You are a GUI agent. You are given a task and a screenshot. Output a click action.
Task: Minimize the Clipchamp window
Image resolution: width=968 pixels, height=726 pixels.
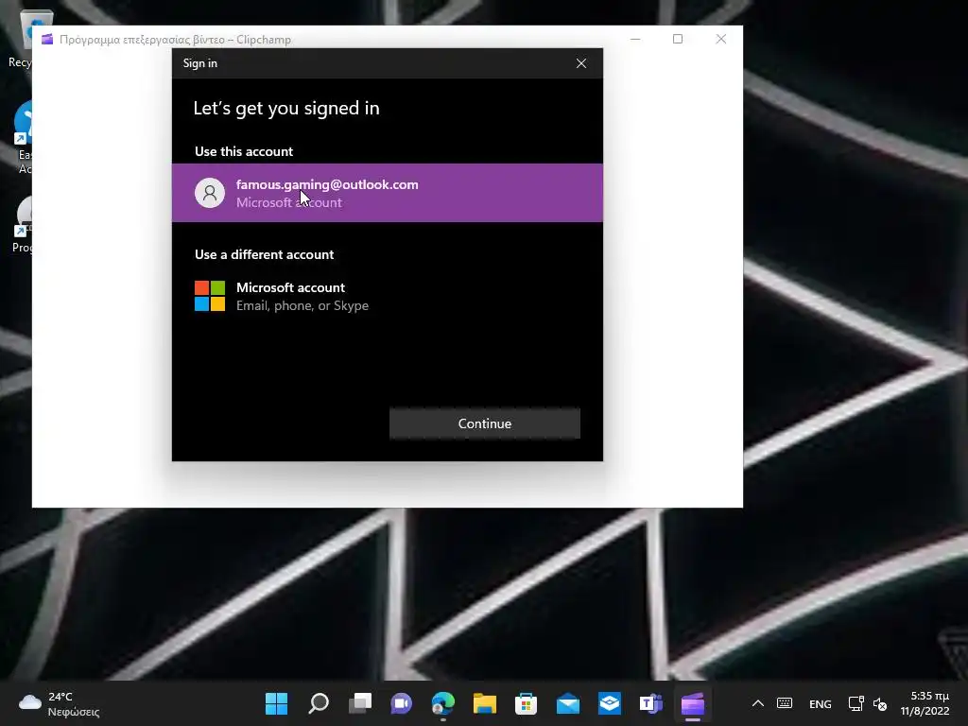(635, 39)
